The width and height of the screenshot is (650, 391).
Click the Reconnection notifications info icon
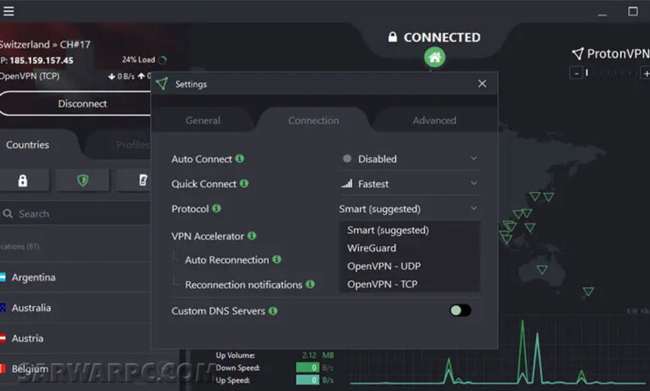(x=310, y=285)
